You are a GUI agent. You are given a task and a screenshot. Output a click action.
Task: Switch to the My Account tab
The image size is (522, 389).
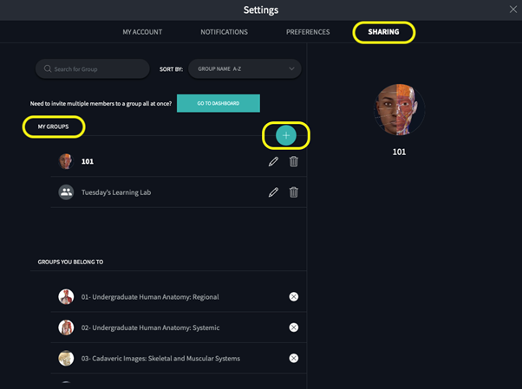(142, 32)
